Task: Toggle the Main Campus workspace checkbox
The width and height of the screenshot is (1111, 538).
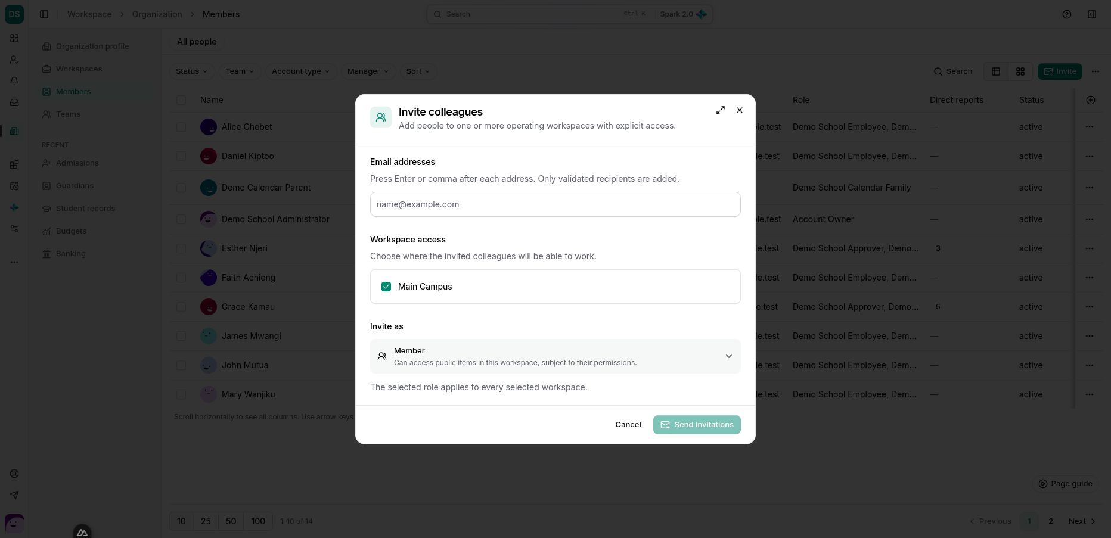Action: (386, 287)
